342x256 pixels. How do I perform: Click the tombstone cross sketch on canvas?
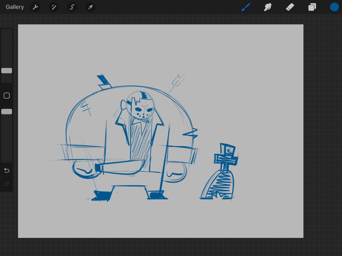click(x=219, y=172)
